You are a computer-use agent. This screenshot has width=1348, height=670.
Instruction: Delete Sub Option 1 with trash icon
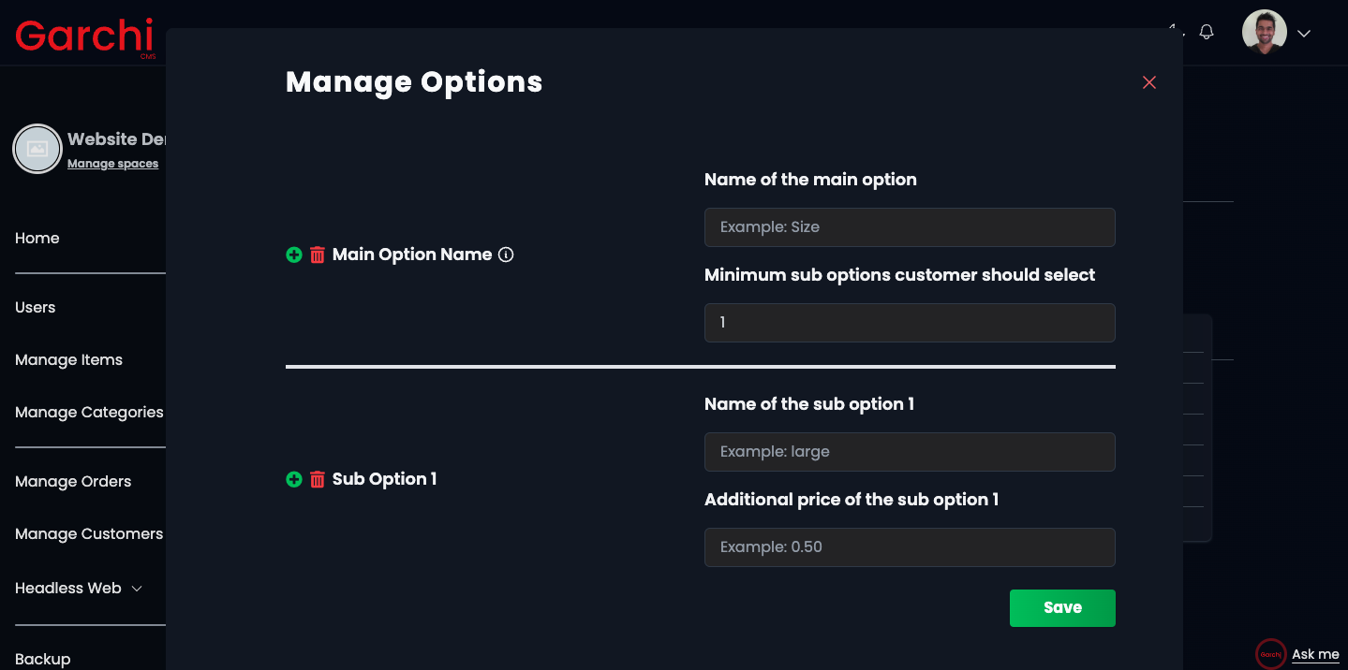tap(318, 479)
